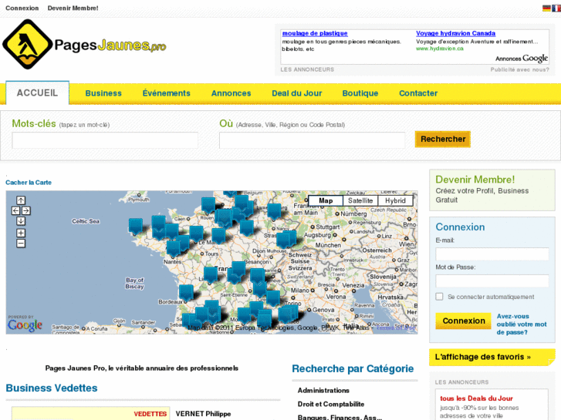This screenshot has width=561, height=420.
Task: Click the Google logo on map
Action: [x=25, y=324]
